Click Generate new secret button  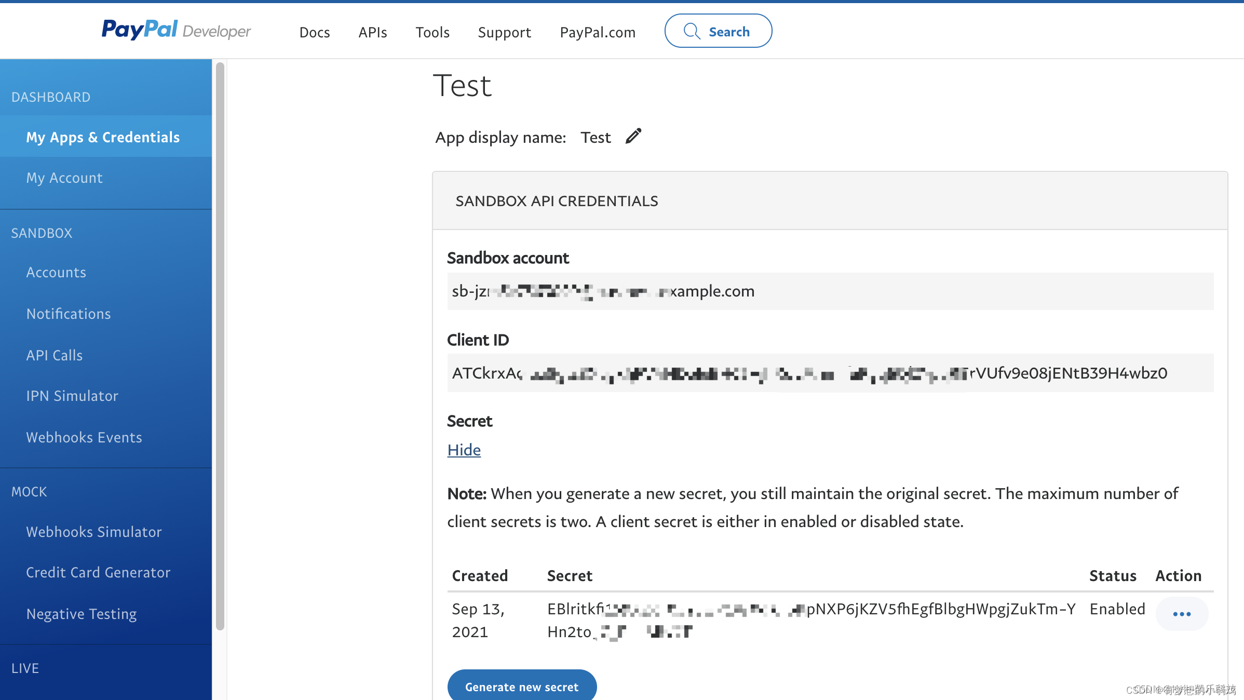(x=521, y=686)
